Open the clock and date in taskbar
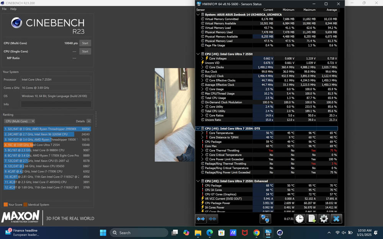The height and width of the screenshot is (239, 383). [x=365, y=232]
